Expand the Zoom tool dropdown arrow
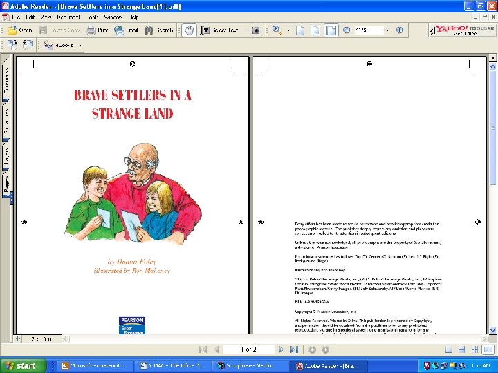Screen dimensions: 498x373 click(x=288, y=30)
